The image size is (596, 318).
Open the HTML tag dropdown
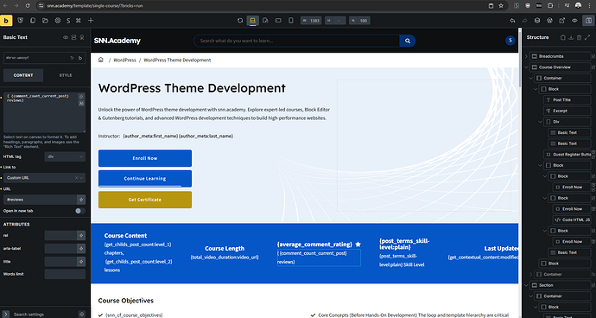[x=65, y=156]
